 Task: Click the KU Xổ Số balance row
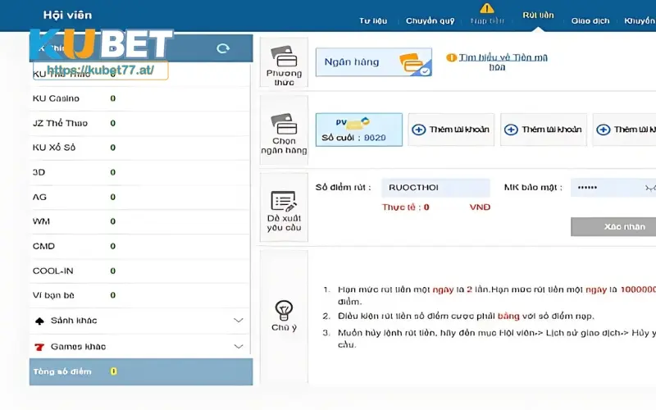coord(139,148)
